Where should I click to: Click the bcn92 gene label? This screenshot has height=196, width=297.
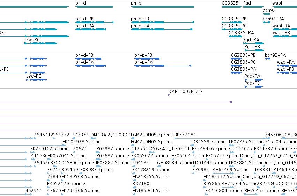point(269,10)
